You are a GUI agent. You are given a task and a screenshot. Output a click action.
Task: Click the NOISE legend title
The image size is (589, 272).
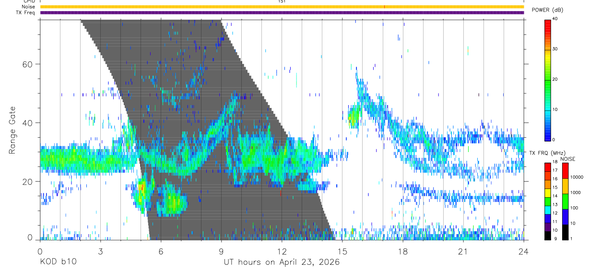567,159
